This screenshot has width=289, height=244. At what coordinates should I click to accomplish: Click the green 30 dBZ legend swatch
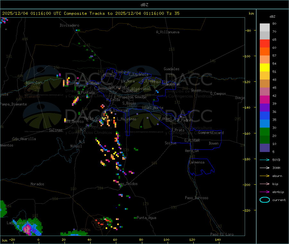tap(265, 131)
